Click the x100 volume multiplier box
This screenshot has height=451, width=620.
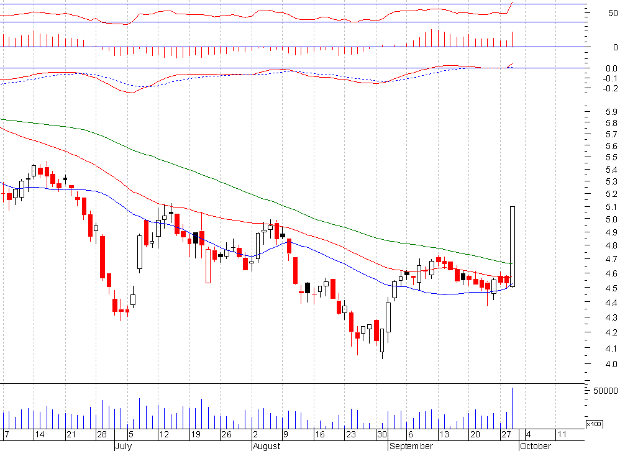click(x=593, y=424)
